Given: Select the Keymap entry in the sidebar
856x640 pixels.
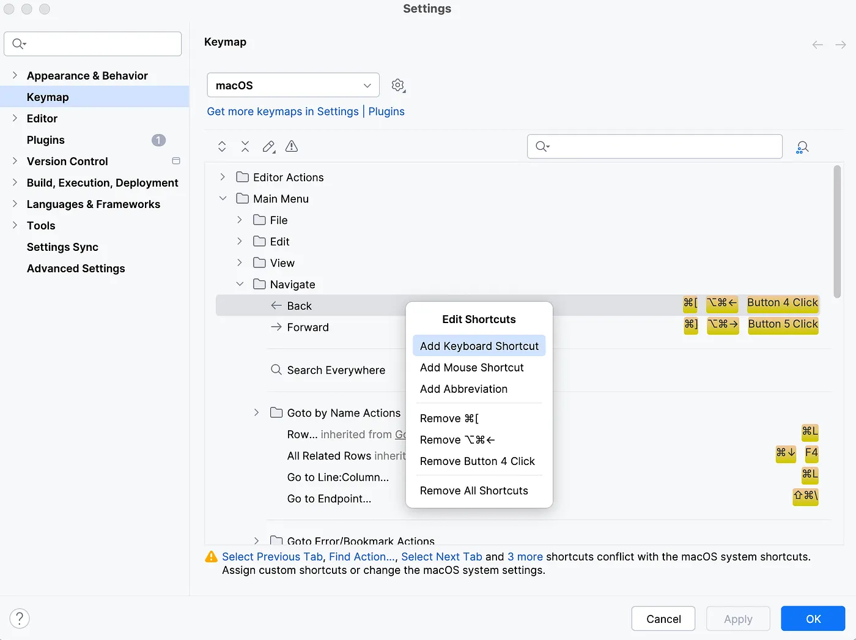Looking at the screenshot, I should click(x=48, y=97).
